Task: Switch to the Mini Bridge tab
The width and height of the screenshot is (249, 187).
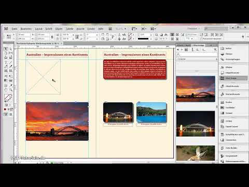Action: click(x=198, y=45)
